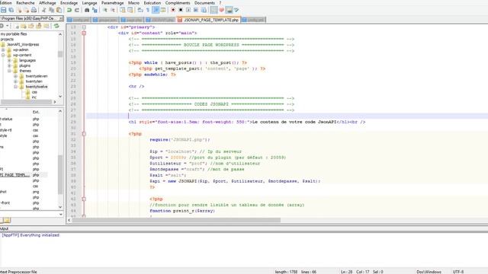Screen dimensions: 488x274
Task: Click the Zoom Out icon
Action: (x=112, y=10)
